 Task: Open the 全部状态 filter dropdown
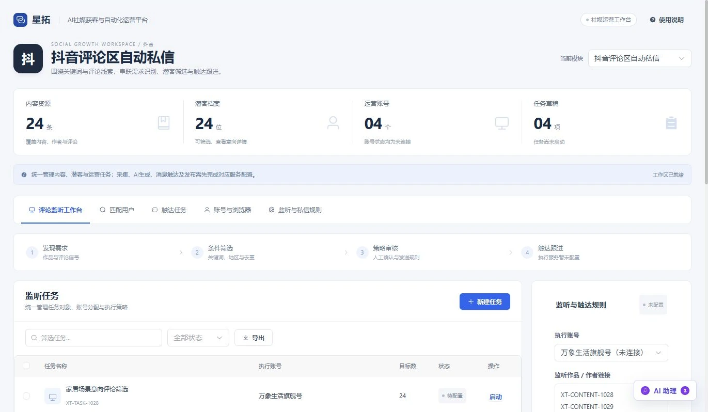coord(198,338)
